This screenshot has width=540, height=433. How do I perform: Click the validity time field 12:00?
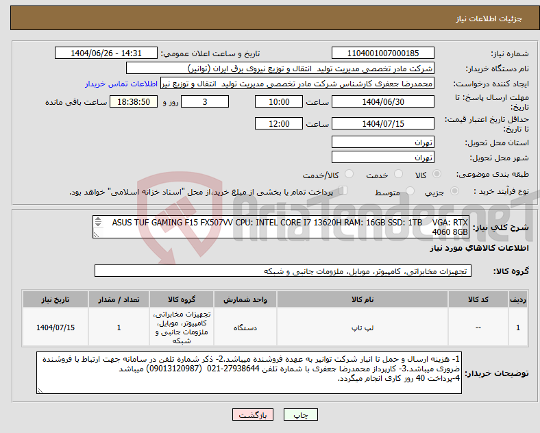[279, 123]
